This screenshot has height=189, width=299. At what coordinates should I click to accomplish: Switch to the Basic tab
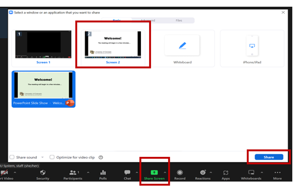117,21
